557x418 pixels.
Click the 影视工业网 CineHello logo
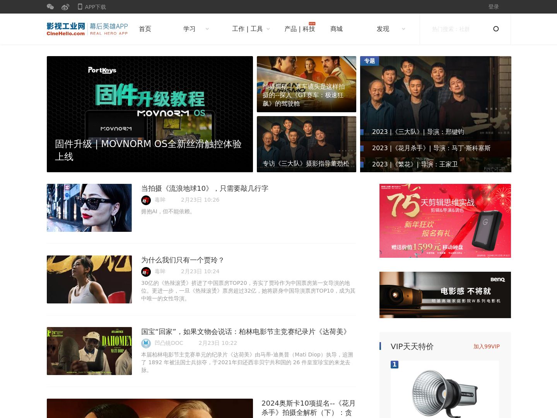[66, 29]
